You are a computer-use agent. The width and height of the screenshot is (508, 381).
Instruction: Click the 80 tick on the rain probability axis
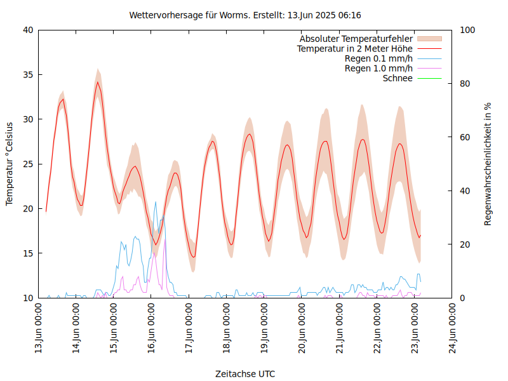click(465, 84)
